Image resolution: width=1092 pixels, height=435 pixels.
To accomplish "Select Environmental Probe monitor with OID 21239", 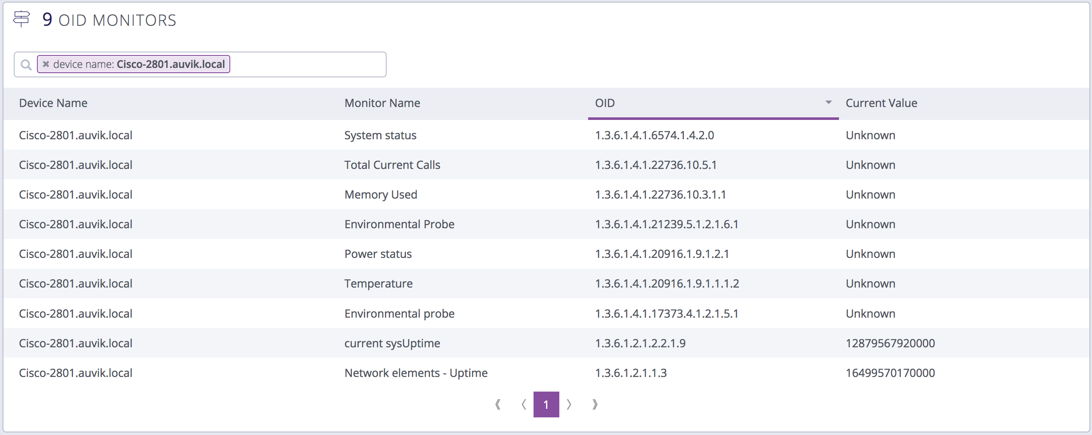I will 400,224.
